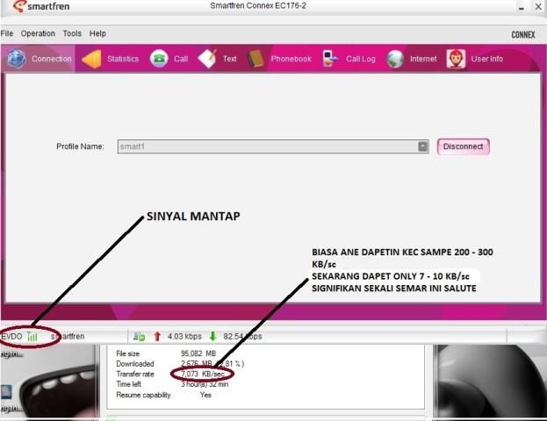Click the EVDO signal strength bars icon

[x=32, y=336]
